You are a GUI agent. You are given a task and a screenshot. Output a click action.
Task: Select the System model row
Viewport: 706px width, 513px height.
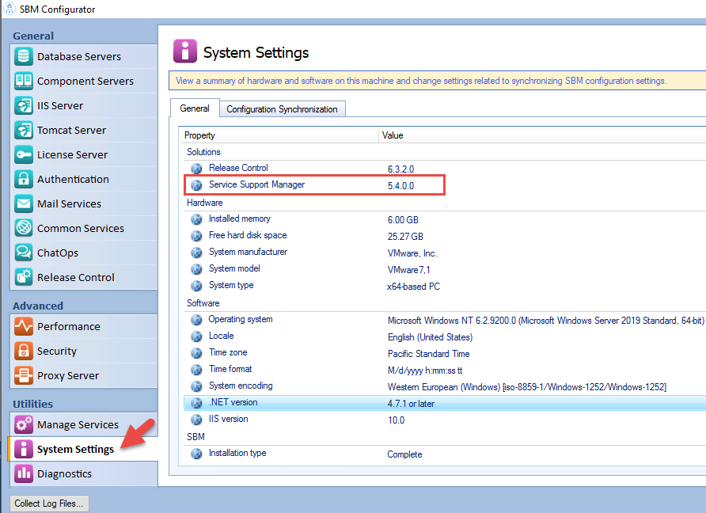click(x=445, y=269)
